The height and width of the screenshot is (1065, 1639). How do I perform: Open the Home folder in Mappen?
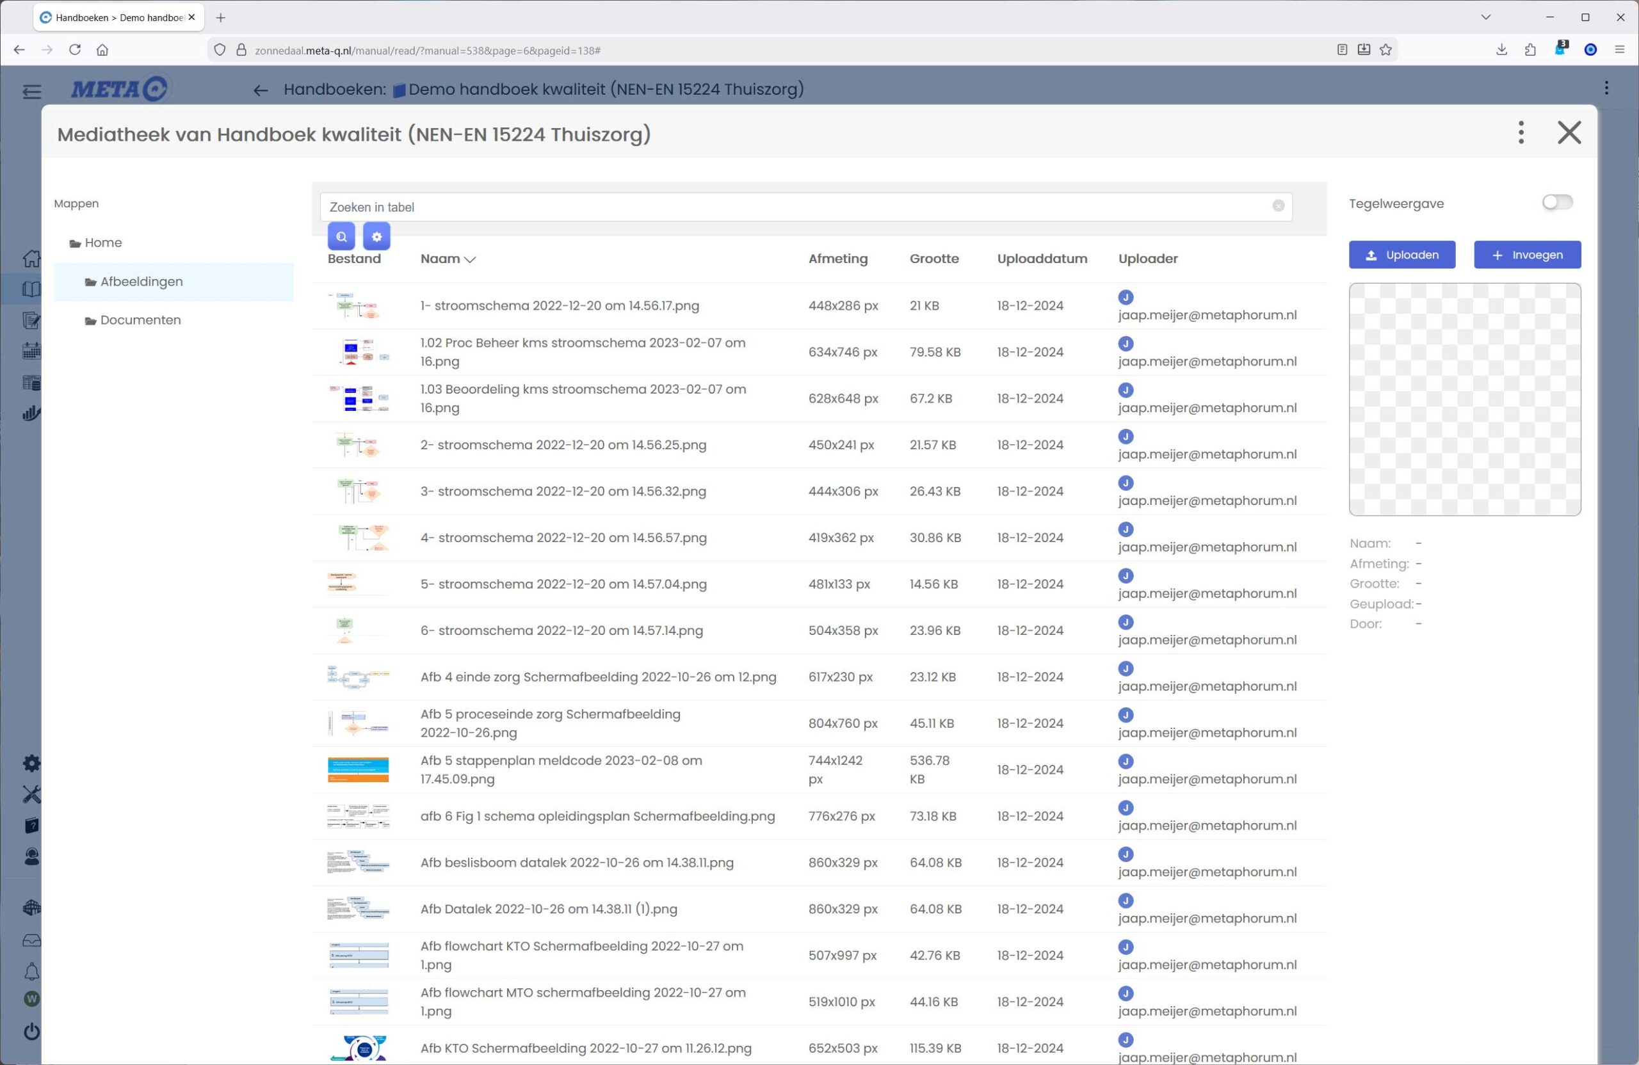pos(102,243)
